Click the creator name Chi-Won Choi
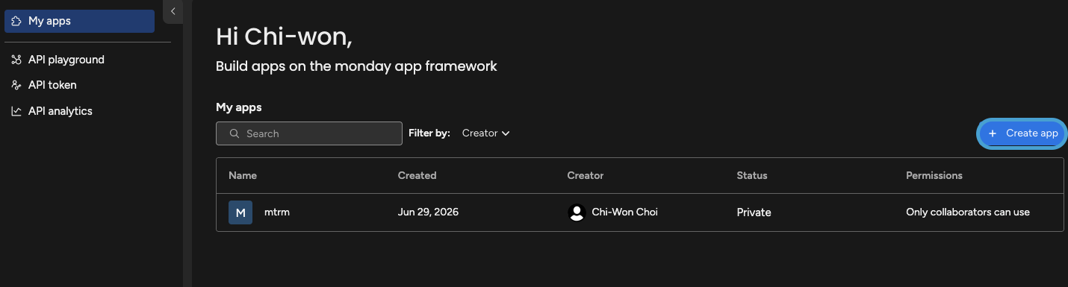 coord(624,212)
